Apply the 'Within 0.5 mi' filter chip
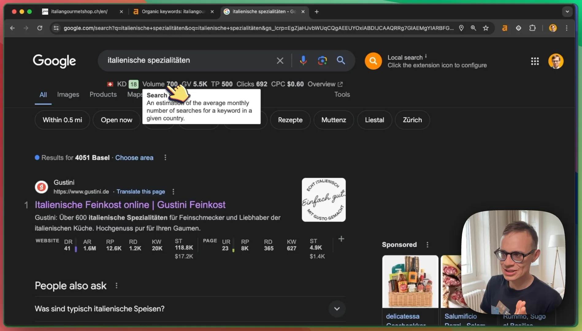The image size is (582, 331). 62,120
